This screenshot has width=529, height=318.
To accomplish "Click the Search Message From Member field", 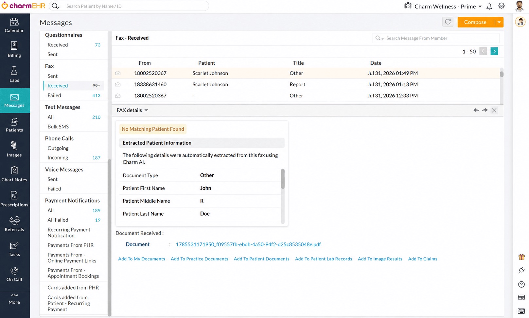I will (x=436, y=38).
